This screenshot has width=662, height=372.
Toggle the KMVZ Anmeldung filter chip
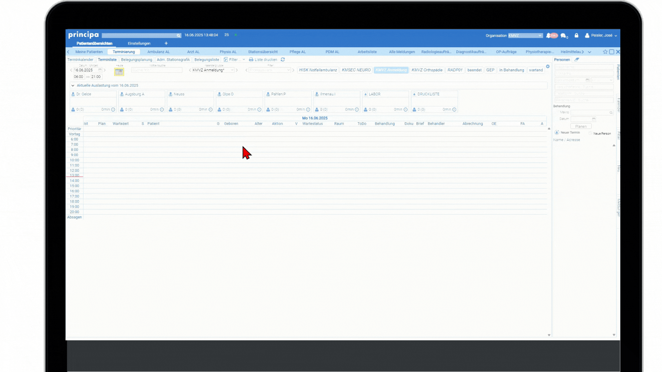(391, 70)
